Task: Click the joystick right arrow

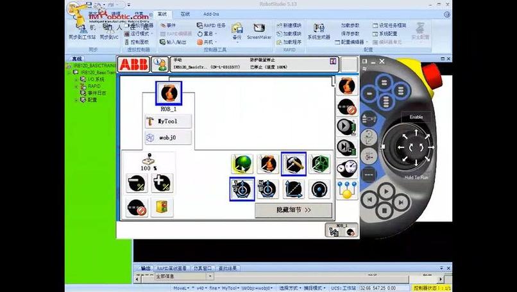Action: click(431, 147)
